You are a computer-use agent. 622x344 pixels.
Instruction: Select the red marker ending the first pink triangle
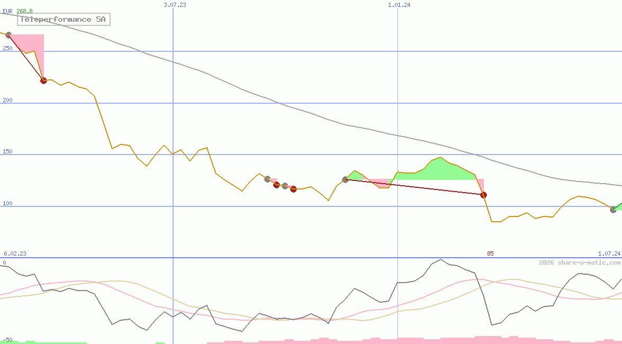pyautogui.click(x=43, y=80)
